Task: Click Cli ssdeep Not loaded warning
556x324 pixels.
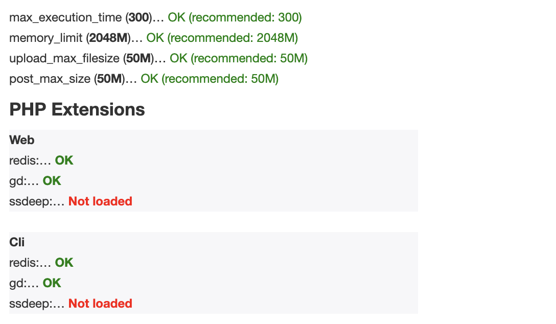Action: [100, 304]
